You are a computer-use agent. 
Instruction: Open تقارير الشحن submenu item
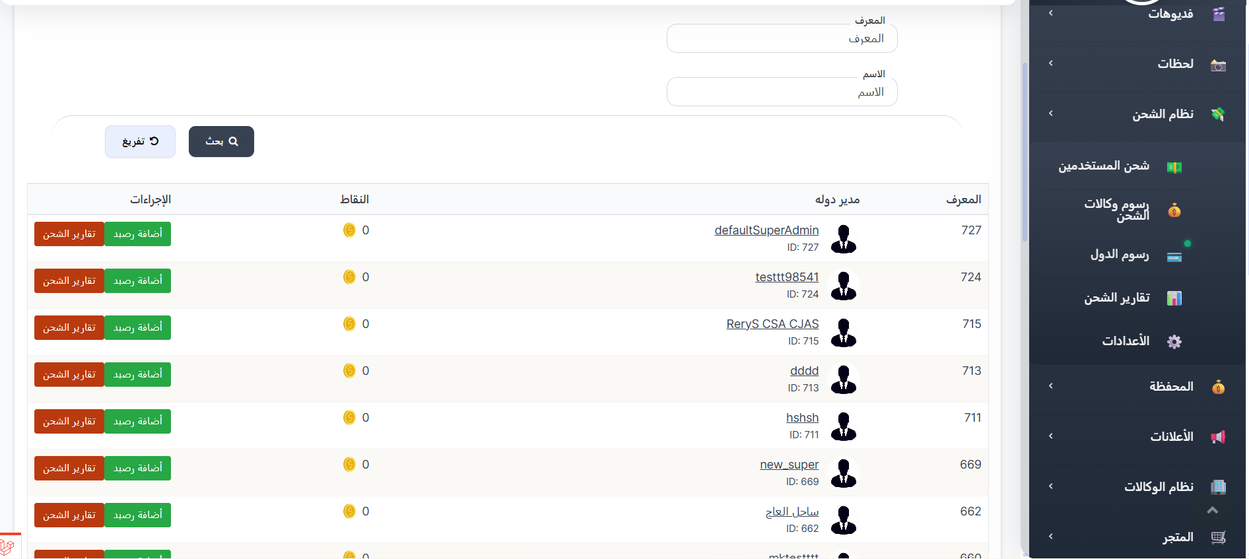click(1117, 298)
